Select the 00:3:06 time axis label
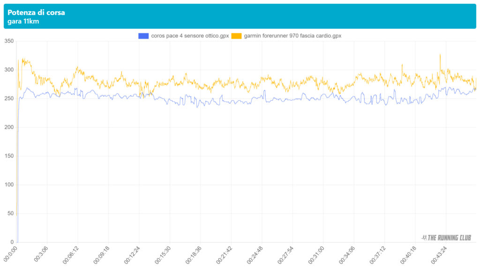The height and width of the screenshot is (270, 480). (x=40, y=254)
